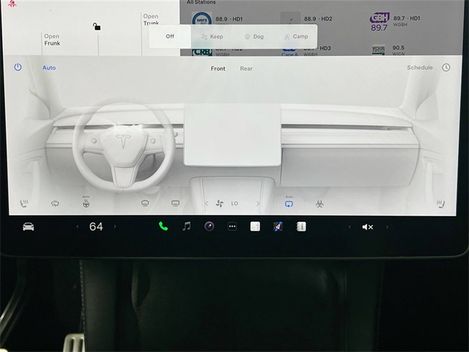The image size is (469, 352).
Task: Toggle the door lock icon
Action: [x=96, y=26]
